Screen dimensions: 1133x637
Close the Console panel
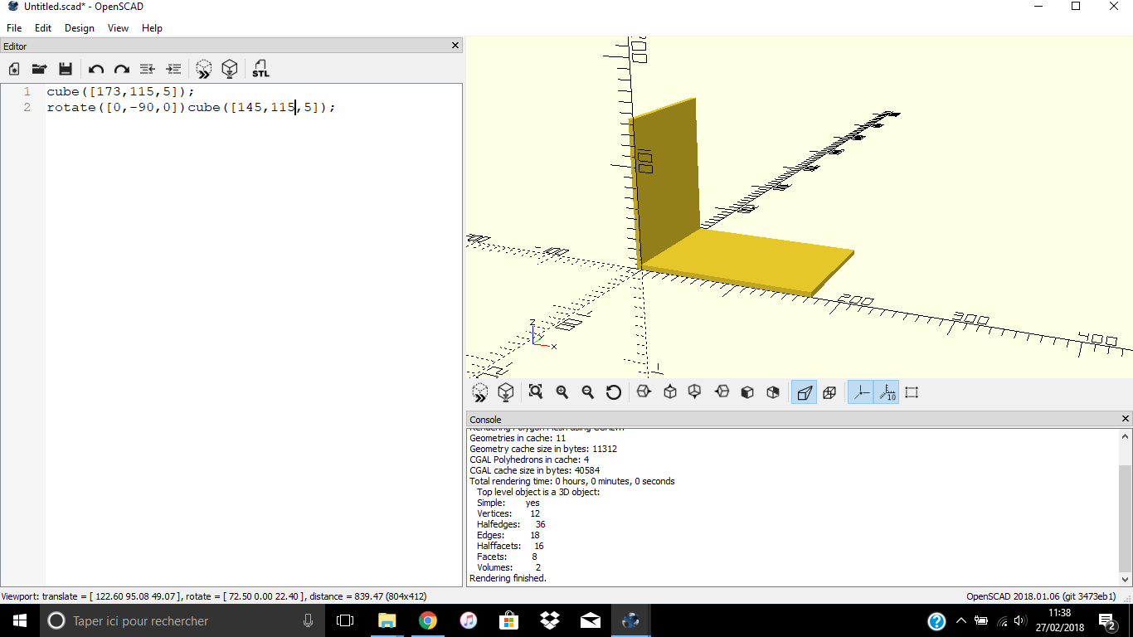click(1126, 419)
